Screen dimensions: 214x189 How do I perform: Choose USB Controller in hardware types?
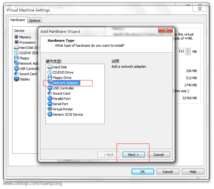pyautogui.click(x=63, y=88)
